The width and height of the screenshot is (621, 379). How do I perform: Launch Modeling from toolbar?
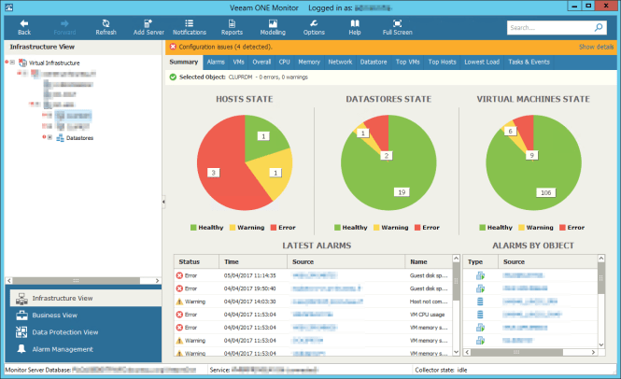[273, 27]
